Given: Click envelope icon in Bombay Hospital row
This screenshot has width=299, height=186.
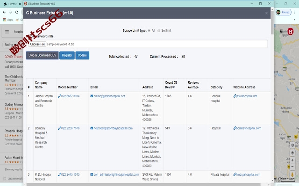Looking at the screenshot, I should [92, 128].
